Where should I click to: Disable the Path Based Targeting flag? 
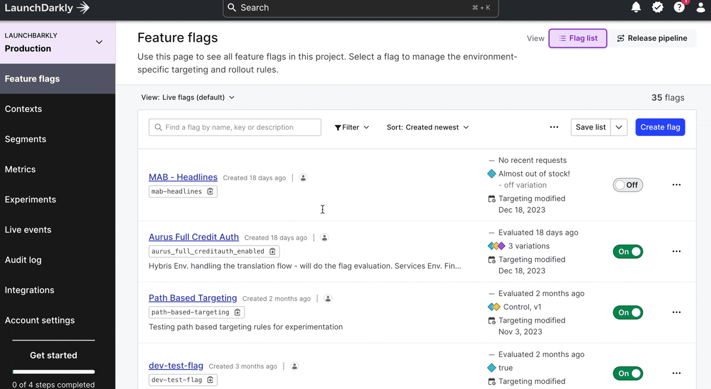click(628, 312)
